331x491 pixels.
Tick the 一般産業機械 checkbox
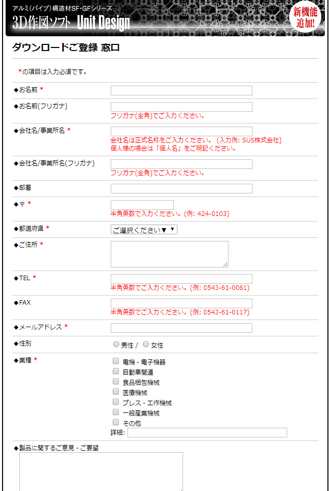116,412
